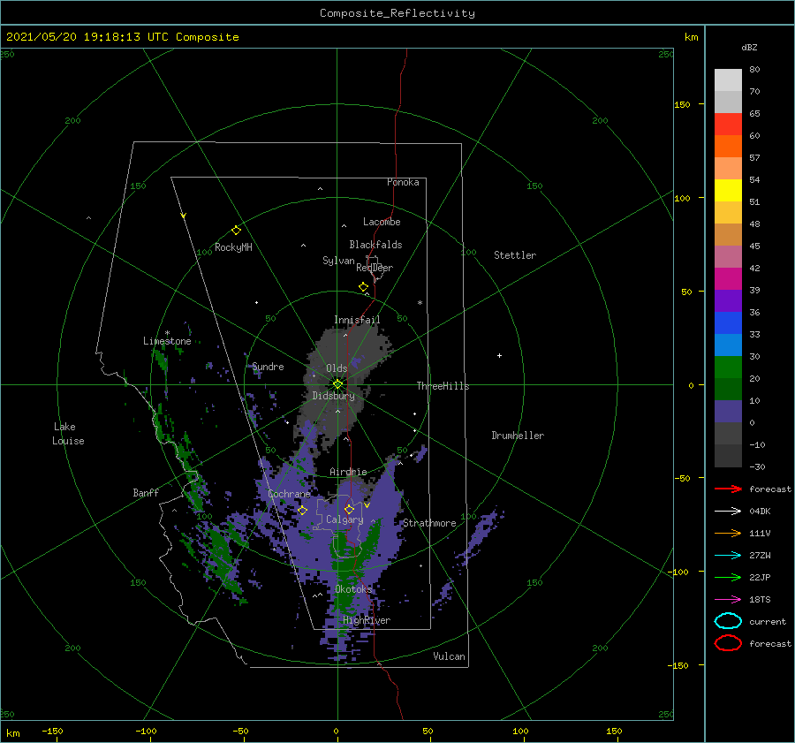
Task: Click the cyan current ellipse legend icon
Action: pos(728,621)
